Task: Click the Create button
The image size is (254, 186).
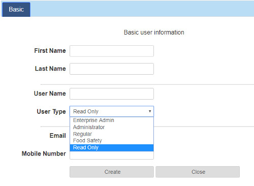Action: coord(112,172)
